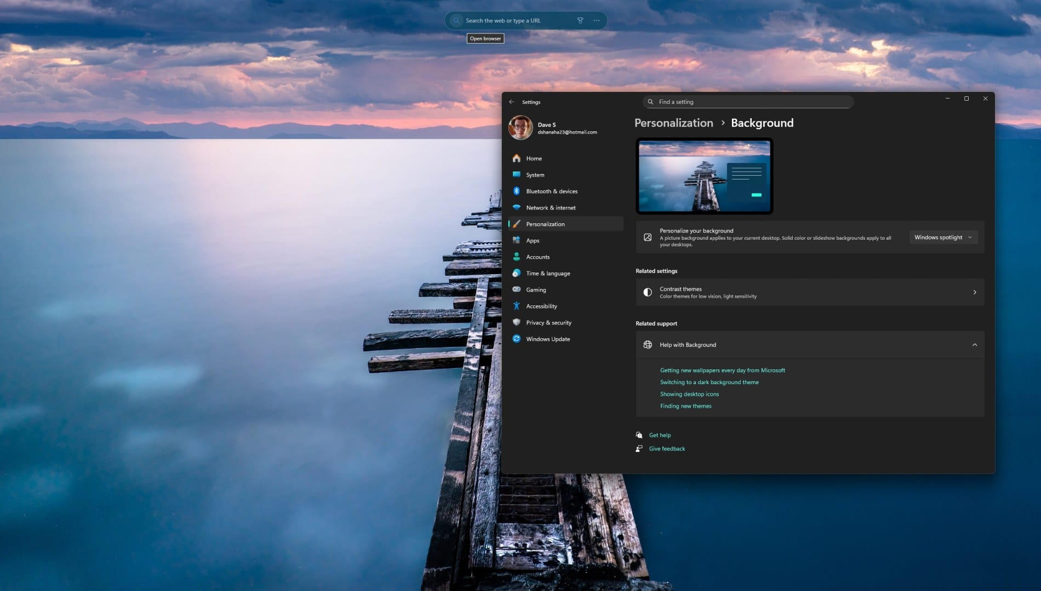Open Windows Update via its sync icon

[517, 339]
